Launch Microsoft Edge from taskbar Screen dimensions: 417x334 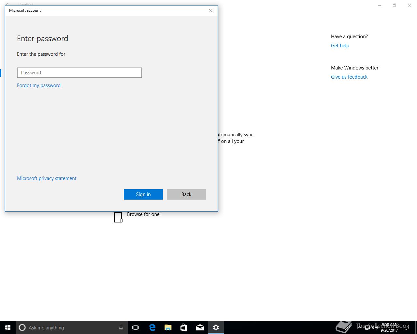tap(152, 327)
